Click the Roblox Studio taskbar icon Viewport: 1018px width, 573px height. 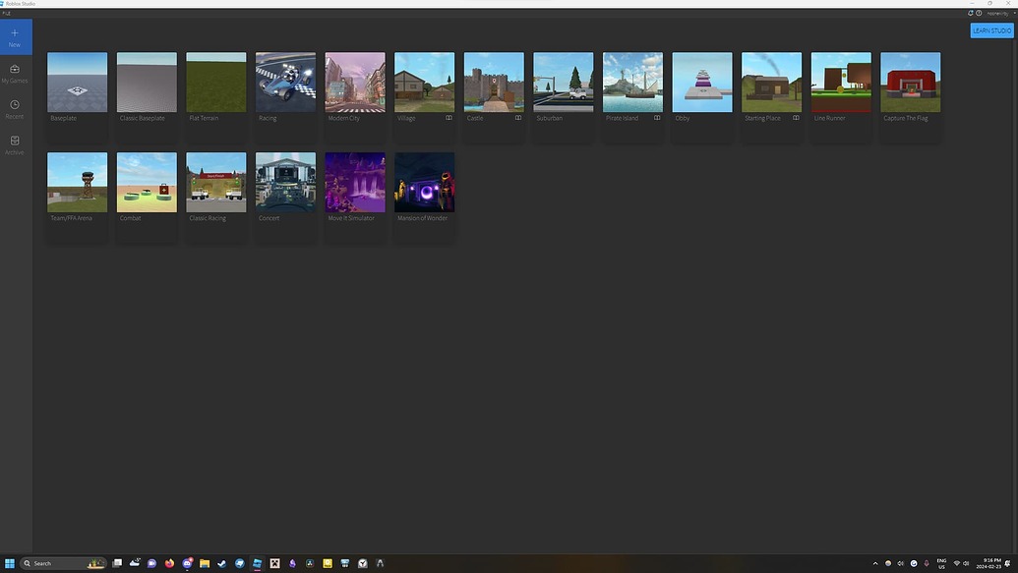pyautogui.click(x=257, y=563)
